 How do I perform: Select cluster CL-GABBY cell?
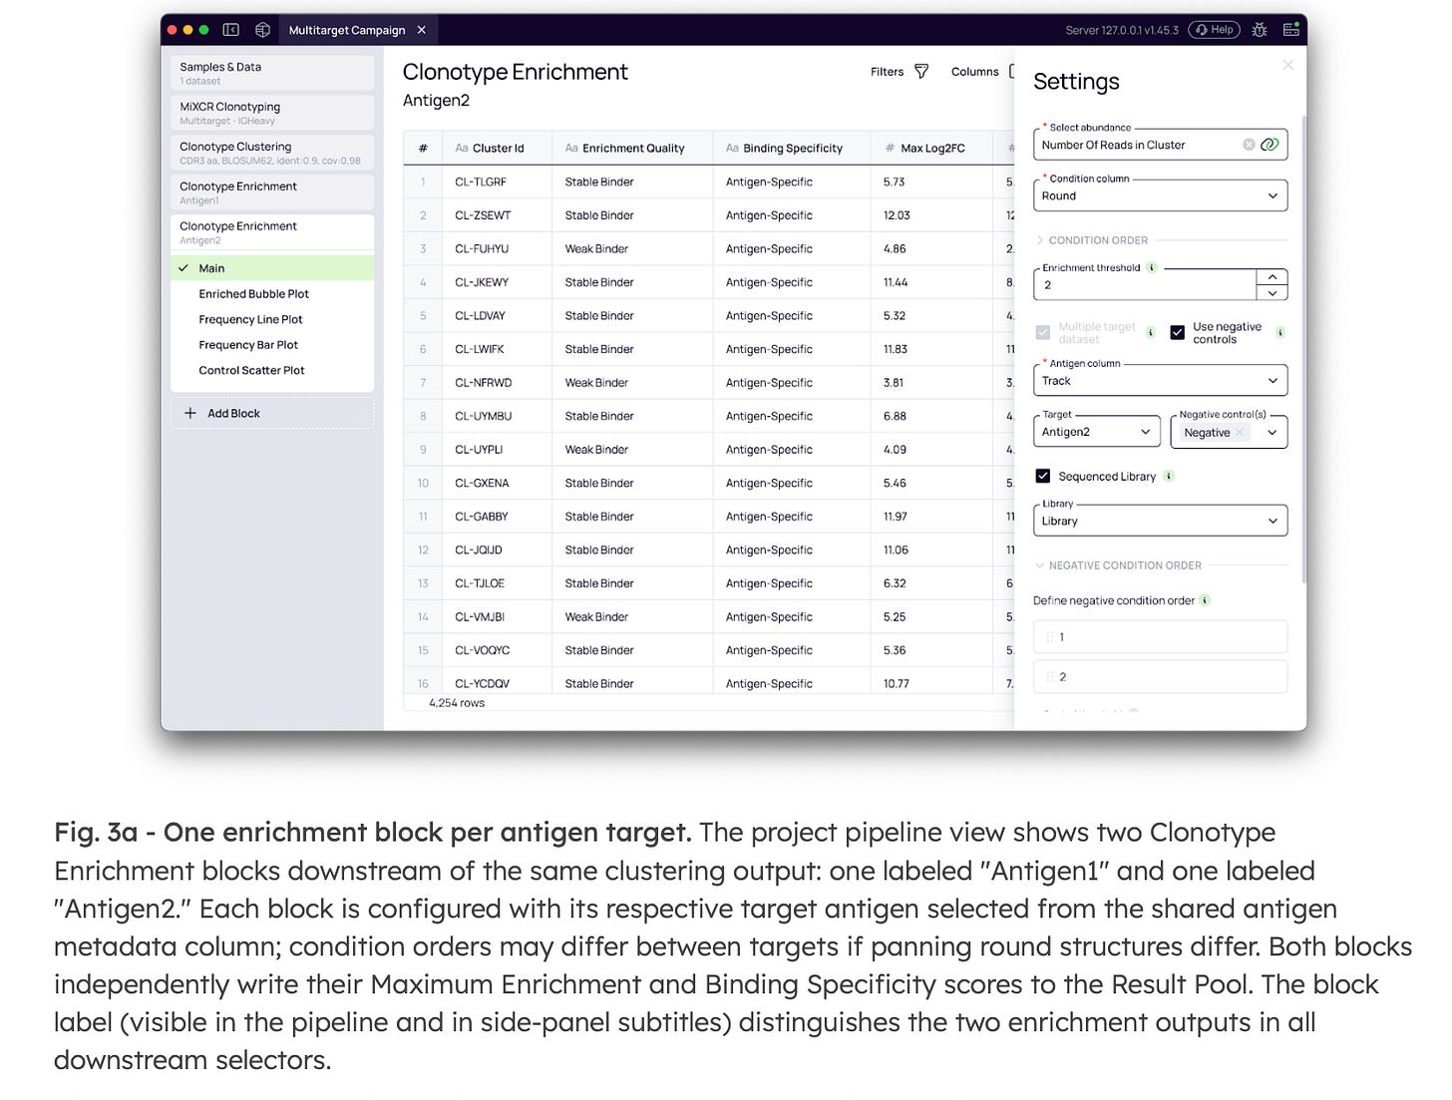click(x=497, y=517)
